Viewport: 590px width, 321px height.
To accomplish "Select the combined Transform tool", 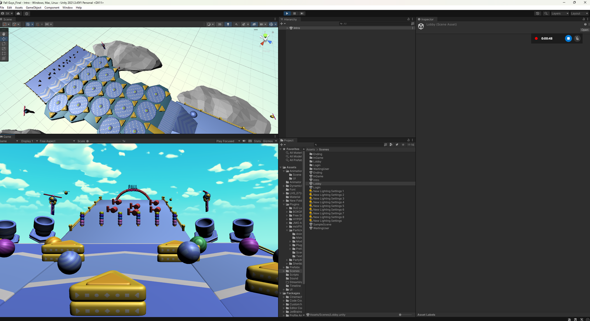I will (x=4, y=58).
